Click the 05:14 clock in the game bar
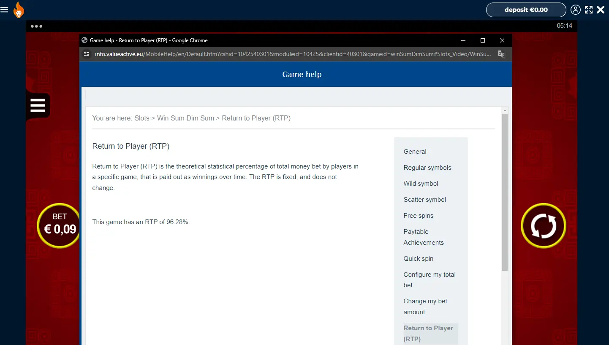Viewport: 609px width, 345px height. (564, 26)
